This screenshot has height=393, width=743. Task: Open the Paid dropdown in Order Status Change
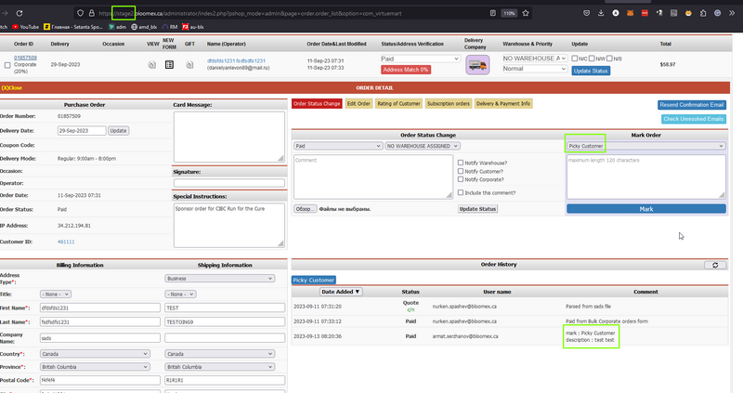[x=338, y=146]
